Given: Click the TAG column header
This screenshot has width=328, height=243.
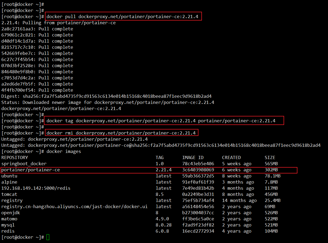Looking at the screenshot, I should [160, 157].
